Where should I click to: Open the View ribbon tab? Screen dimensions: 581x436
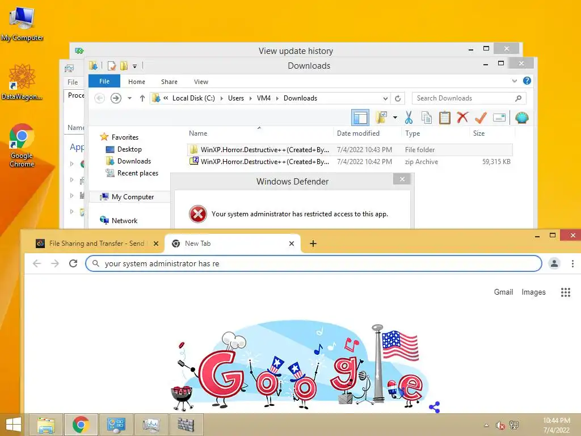click(201, 82)
